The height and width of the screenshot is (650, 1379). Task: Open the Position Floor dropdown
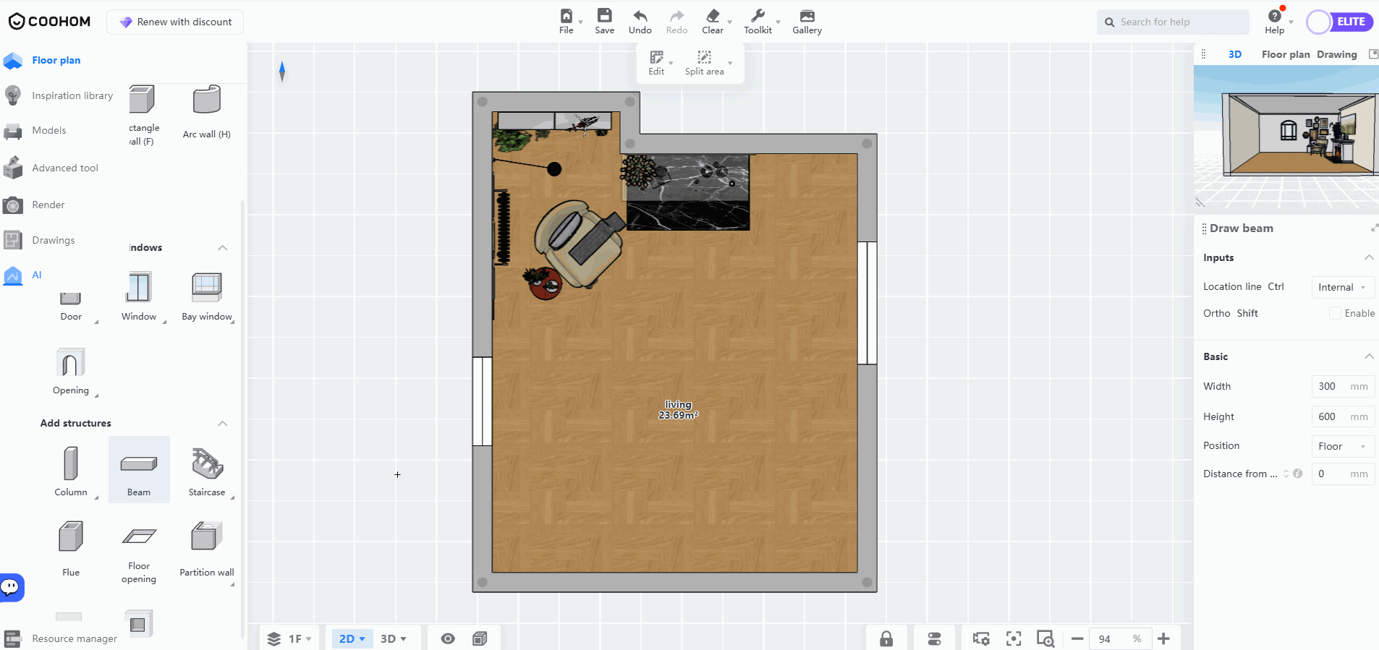pyautogui.click(x=1342, y=446)
